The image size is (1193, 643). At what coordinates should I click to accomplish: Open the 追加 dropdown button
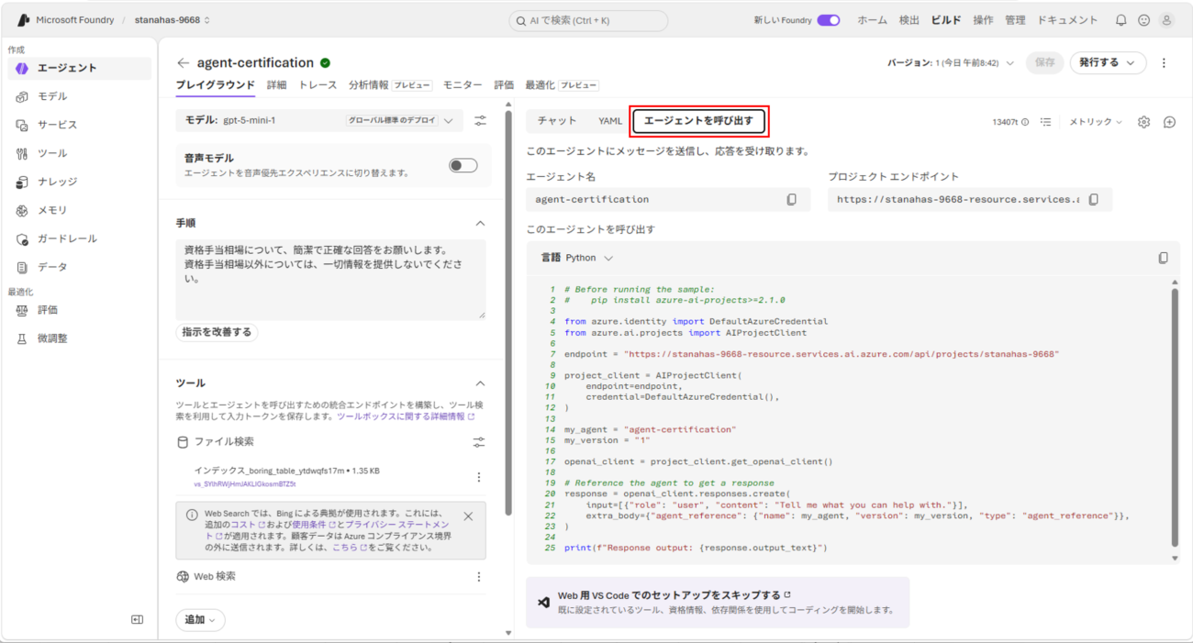click(200, 620)
